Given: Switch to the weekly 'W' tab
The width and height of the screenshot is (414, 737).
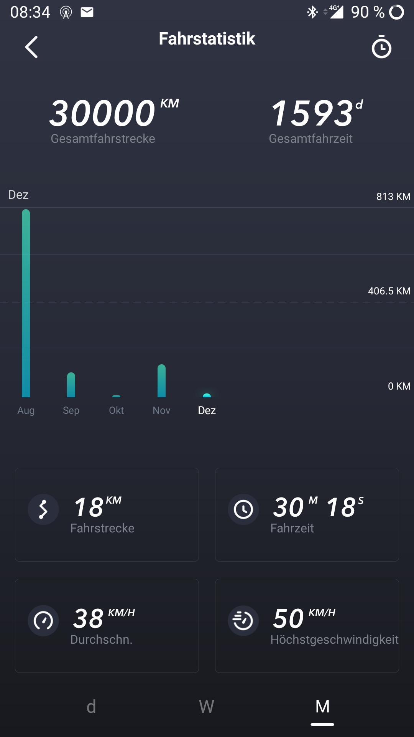Looking at the screenshot, I should point(207,706).
